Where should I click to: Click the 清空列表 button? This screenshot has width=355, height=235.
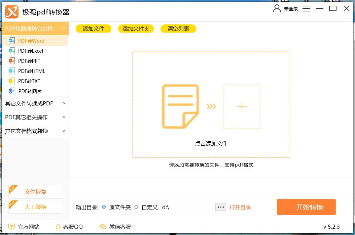click(178, 29)
